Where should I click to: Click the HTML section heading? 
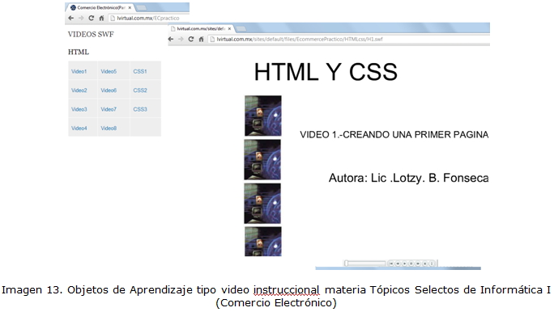tap(79, 52)
